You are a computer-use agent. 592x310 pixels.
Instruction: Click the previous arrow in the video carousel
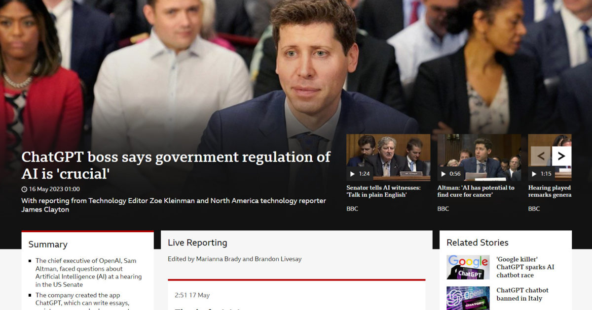(541, 156)
